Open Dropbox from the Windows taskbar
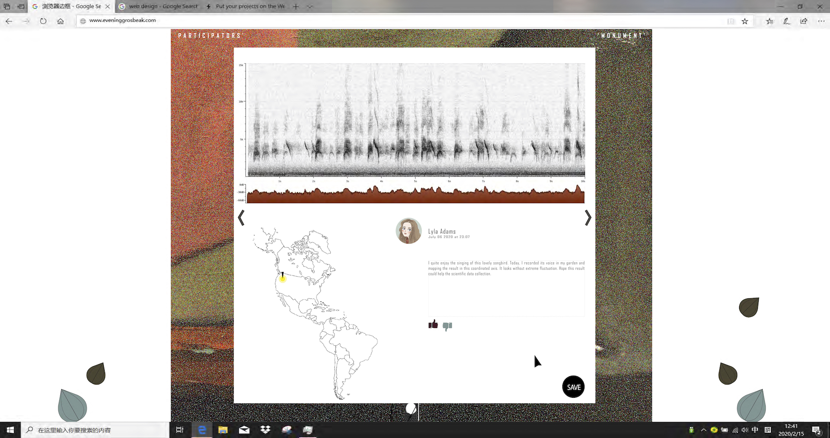The width and height of the screenshot is (830, 438). (265, 430)
